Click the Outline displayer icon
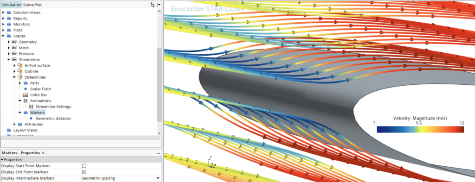The image size is (475, 182). [19, 71]
